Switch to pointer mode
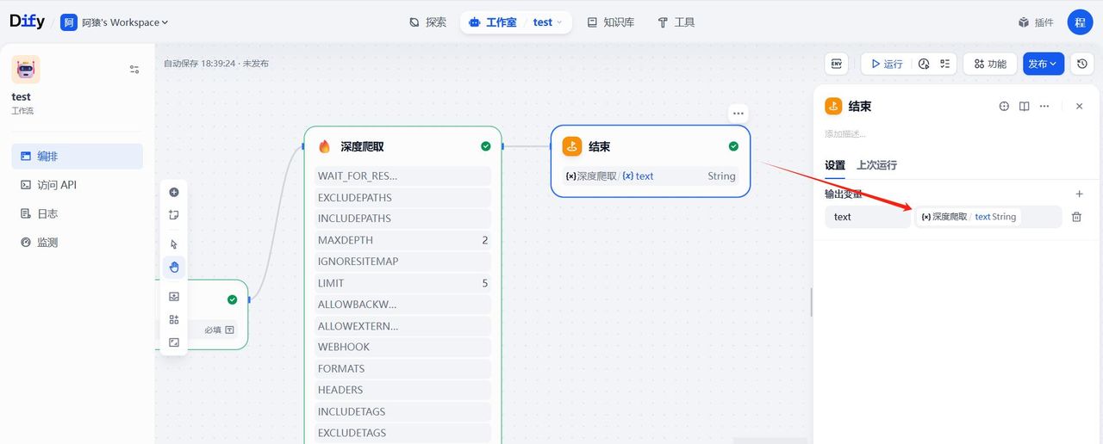The image size is (1103, 444). pyautogui.click(x=174, y=244)
